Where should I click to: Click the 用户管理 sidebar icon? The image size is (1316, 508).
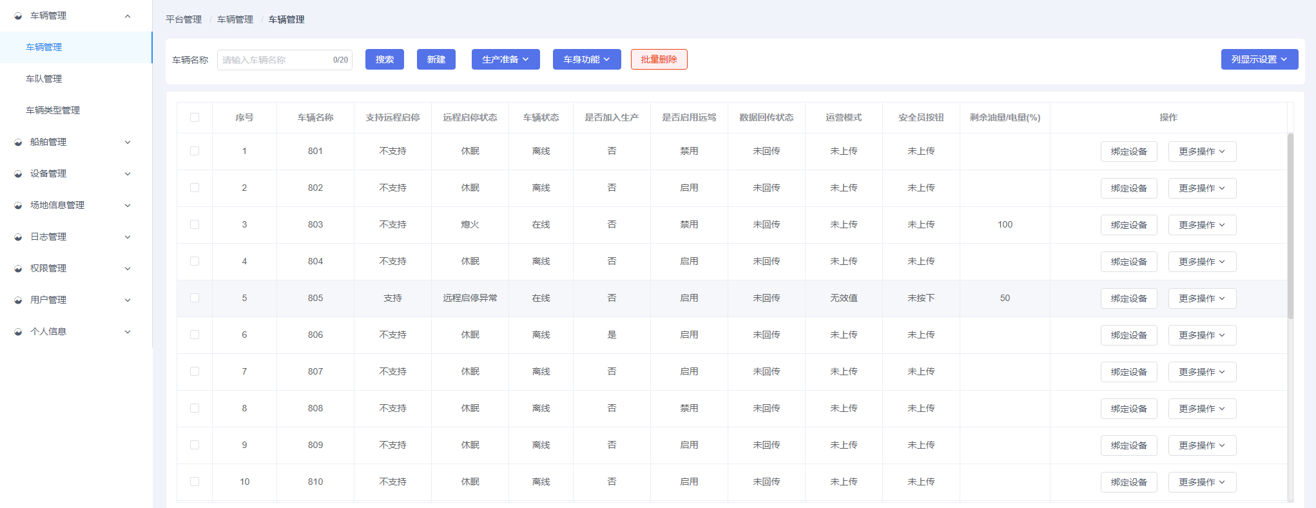pyautogui.click(x=18, y=300)
